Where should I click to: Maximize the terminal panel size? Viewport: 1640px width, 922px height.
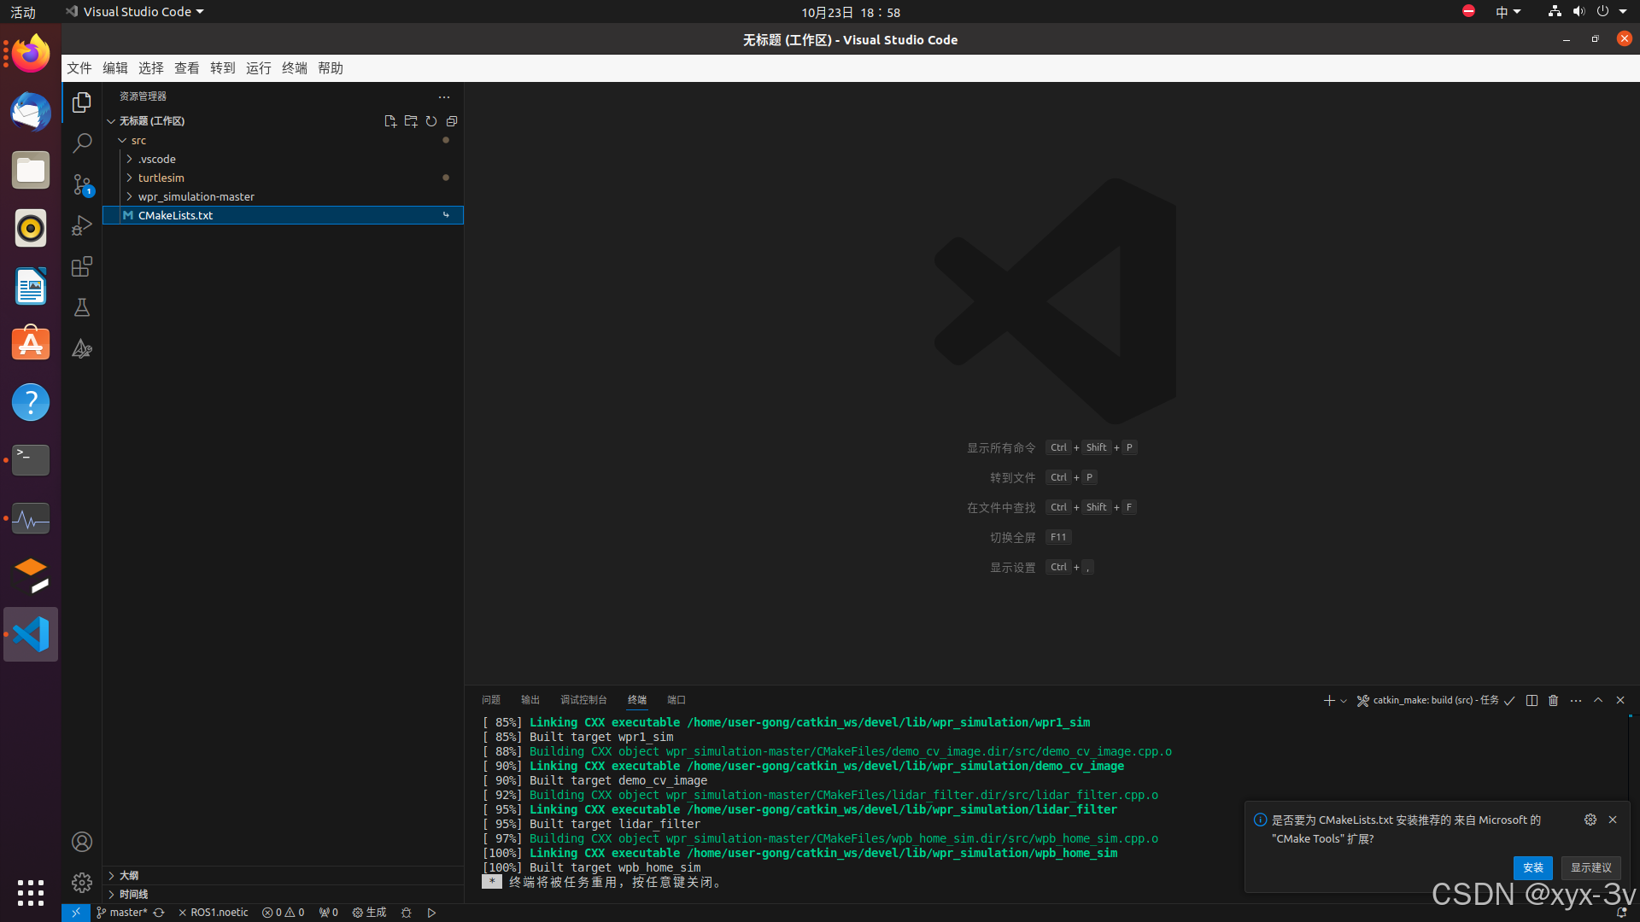pyautogui.click(x=1598, y=700)
